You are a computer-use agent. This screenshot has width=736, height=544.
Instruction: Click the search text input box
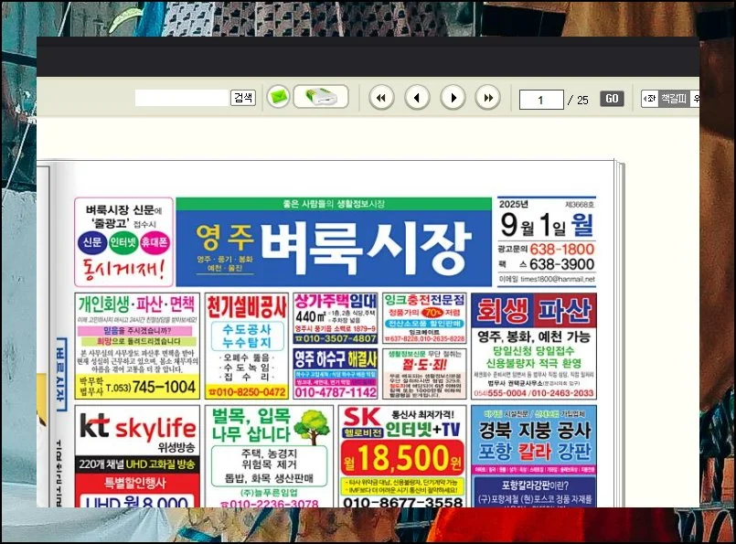point(181,98)
